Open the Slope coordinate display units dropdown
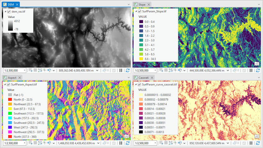Screen dimensions: 263x148 tap(228, 70)
